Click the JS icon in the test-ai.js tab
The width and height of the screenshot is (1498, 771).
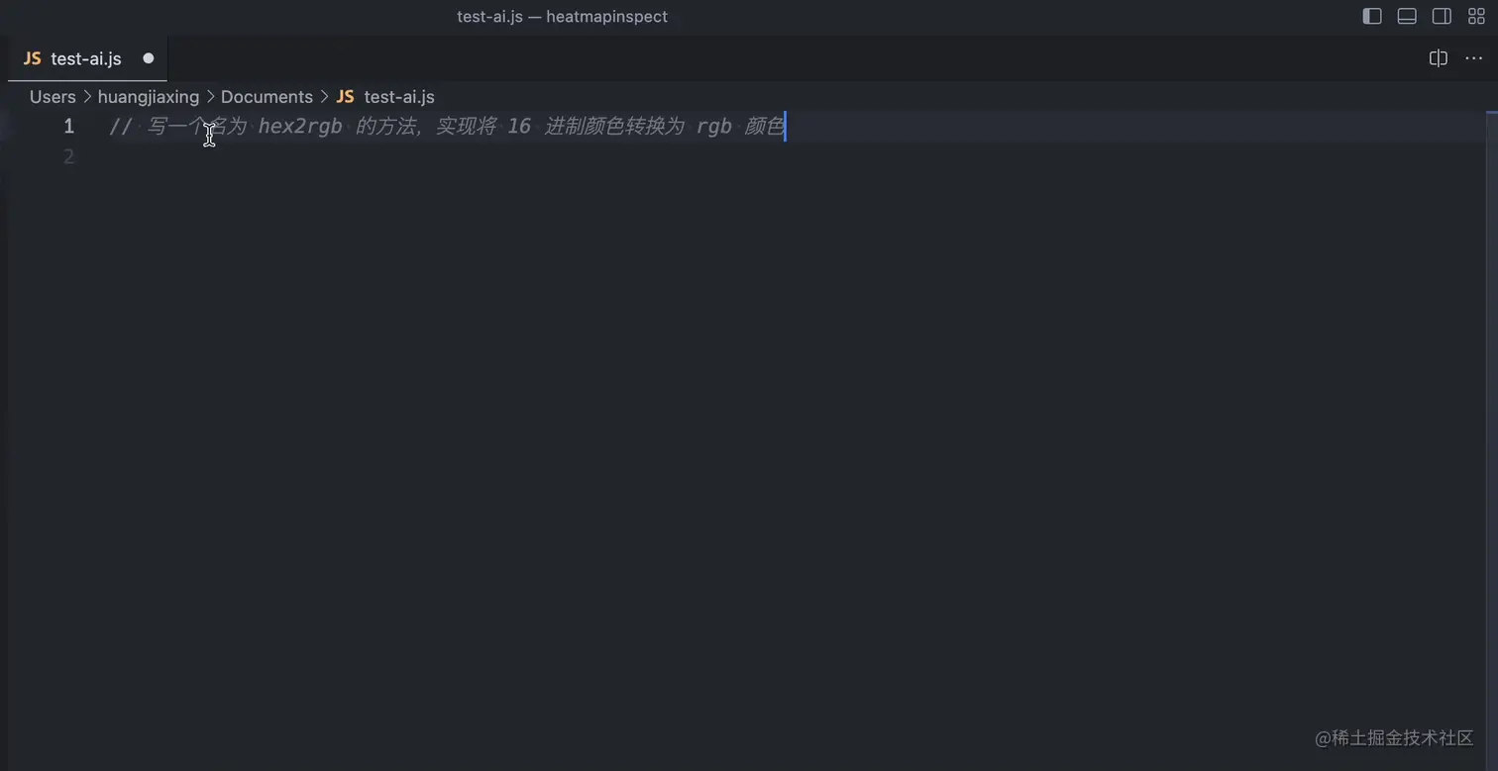pyautogui.click(x=32, y=58)
